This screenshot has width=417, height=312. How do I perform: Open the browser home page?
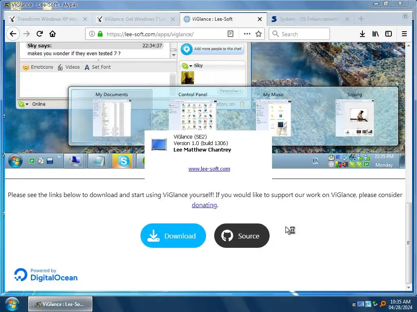pyautogui.click(x=53, y=34)
